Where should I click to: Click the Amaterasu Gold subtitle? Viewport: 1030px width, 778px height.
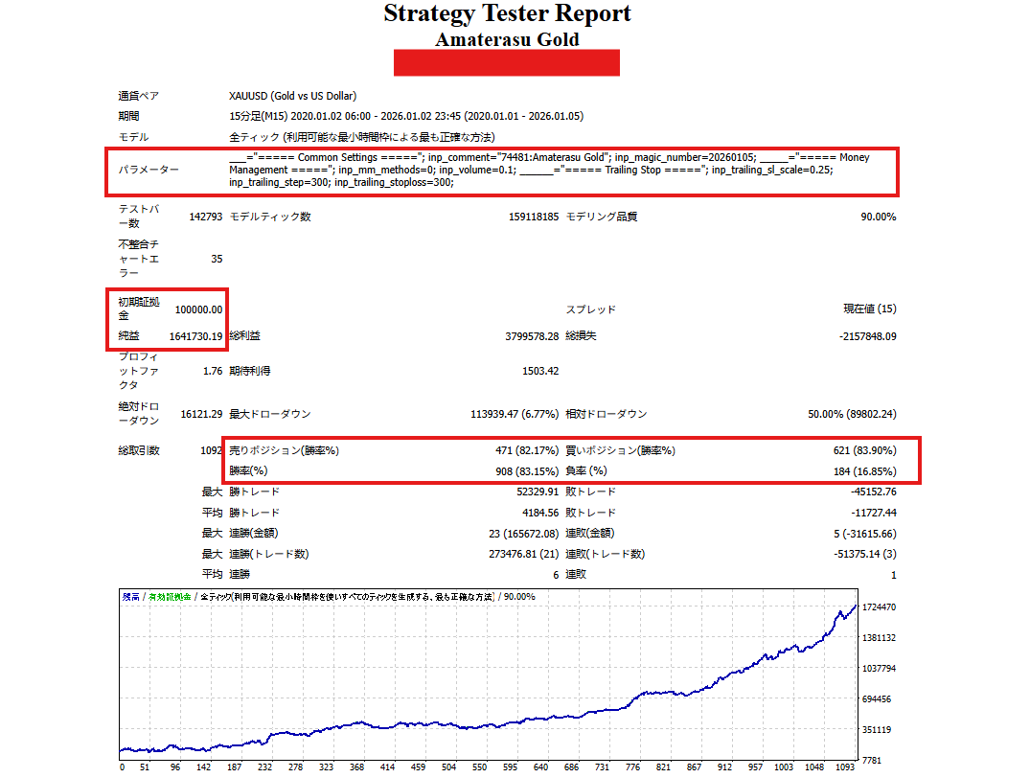(507, 39)
